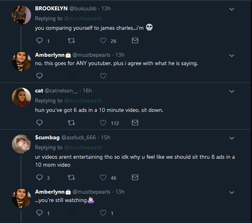Retweet $cumbag's '8 ads' tweet
The height and width of the screenshot is (223, 252).
(71, 177)
